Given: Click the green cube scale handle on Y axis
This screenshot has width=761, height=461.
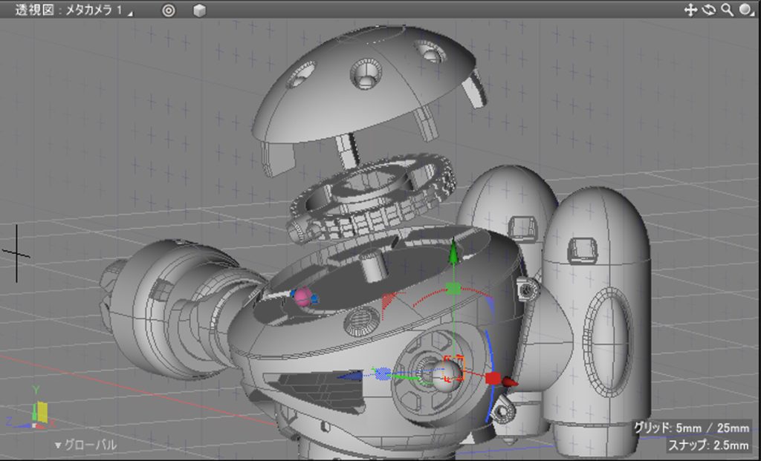Looking at the screenshot, I should [453, 288].
